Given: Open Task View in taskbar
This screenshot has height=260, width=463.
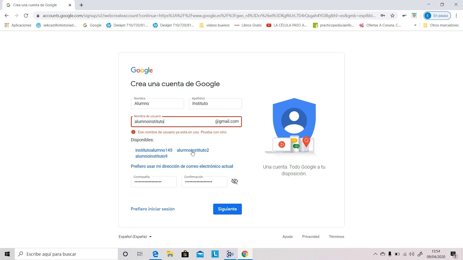Looking at the screenshot, I should pos(140,254).
